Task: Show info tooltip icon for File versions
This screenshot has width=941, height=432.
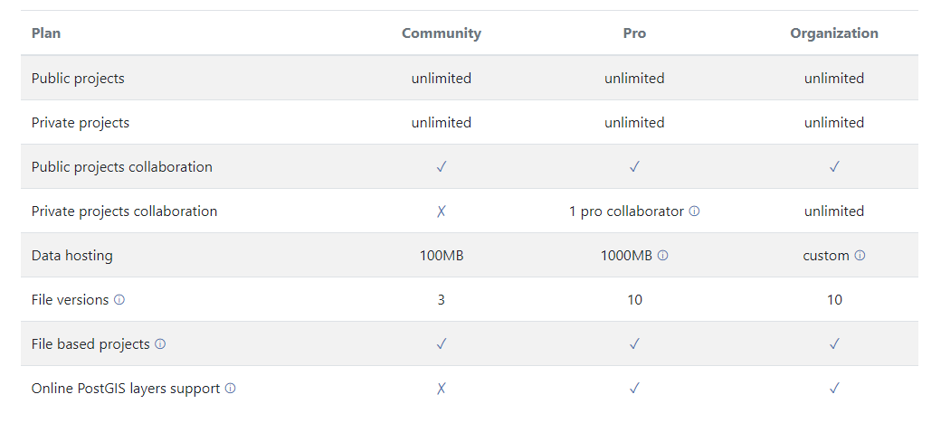Action: (x=119, y=300)
